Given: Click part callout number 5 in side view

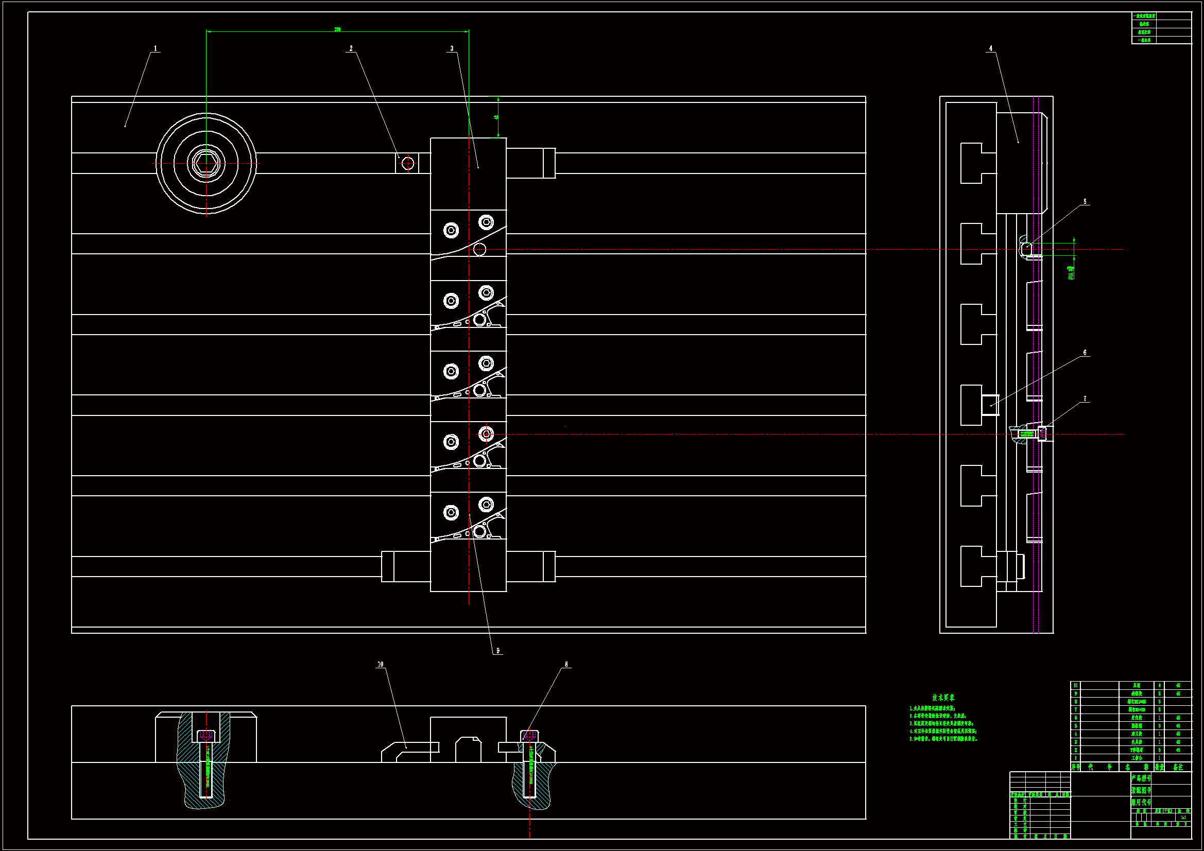Looking at the screenshot, I should pos(1085,201).
